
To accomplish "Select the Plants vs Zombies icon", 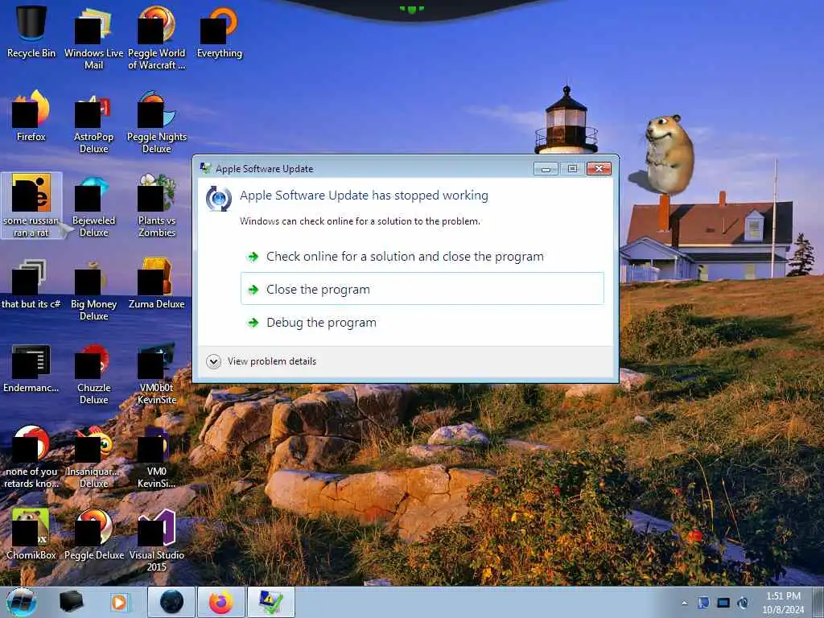I will click(x=157, y=205).
